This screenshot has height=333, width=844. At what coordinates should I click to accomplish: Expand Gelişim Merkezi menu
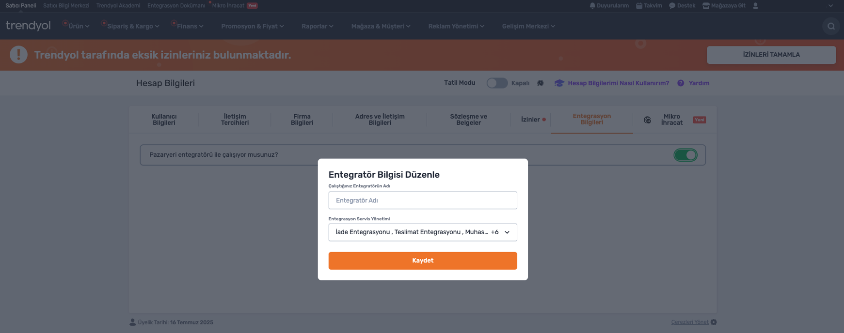click(528, 26)
